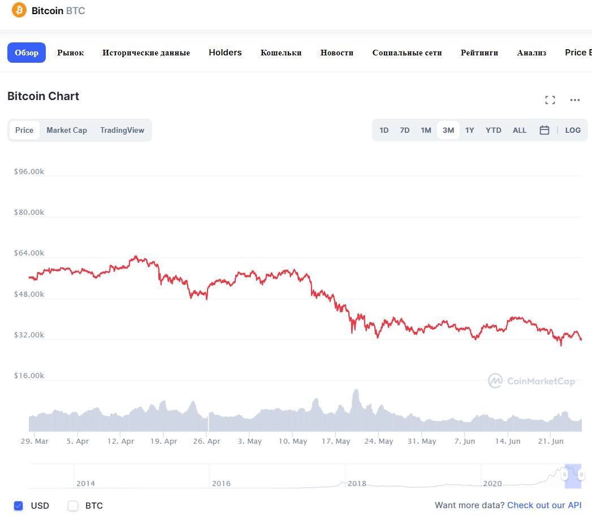The width and height of the screenshot is (592, 520).
Task: Open the chart's three-dot options menu
Action: click(575, 100)
